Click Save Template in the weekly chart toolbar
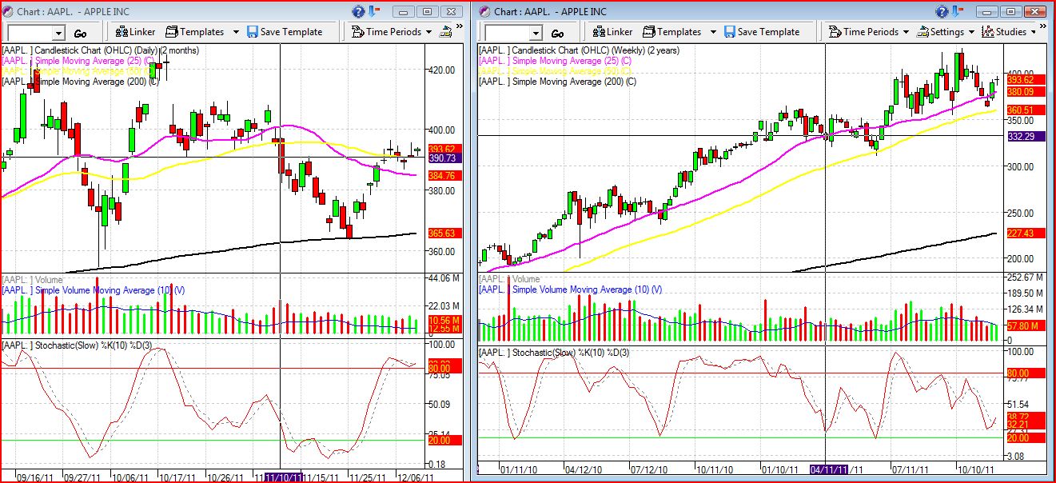1056x483 pixels. point(761,32)
